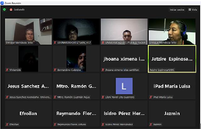Click muted mic icon beside LEONARDO ORTIZ SANCHEZ
This screenshot has height=129, width=201.
click(55, 42)
